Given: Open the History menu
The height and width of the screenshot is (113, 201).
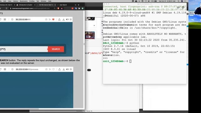Looking at the screenshot, I should coord(15,1).
